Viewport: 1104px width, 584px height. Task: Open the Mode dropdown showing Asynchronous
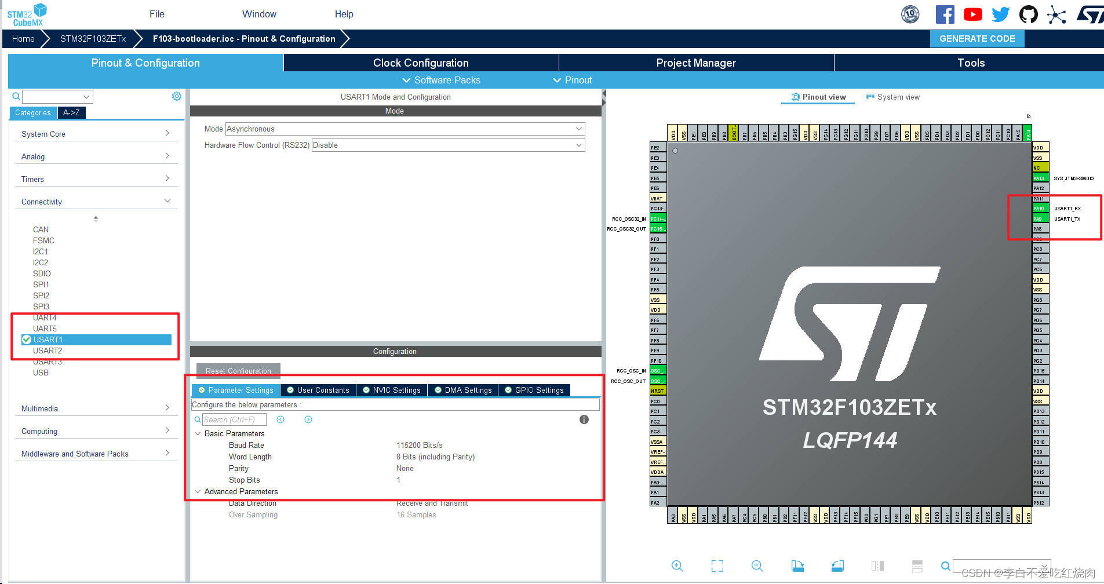pyautogui.click(x=404, y=129)
